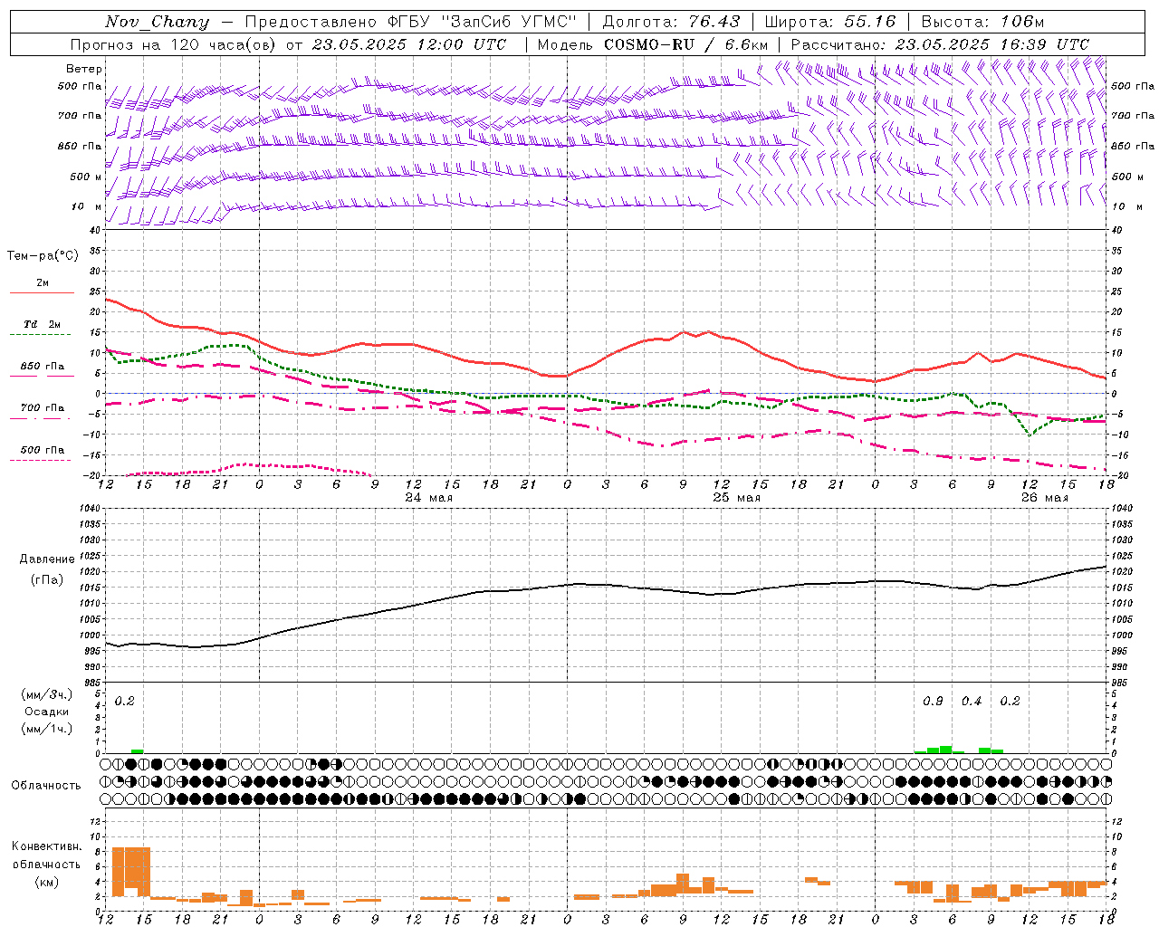Click the "26 мая" date label
Viewport: 1159px width, 927px height.
coord(1044,498)
